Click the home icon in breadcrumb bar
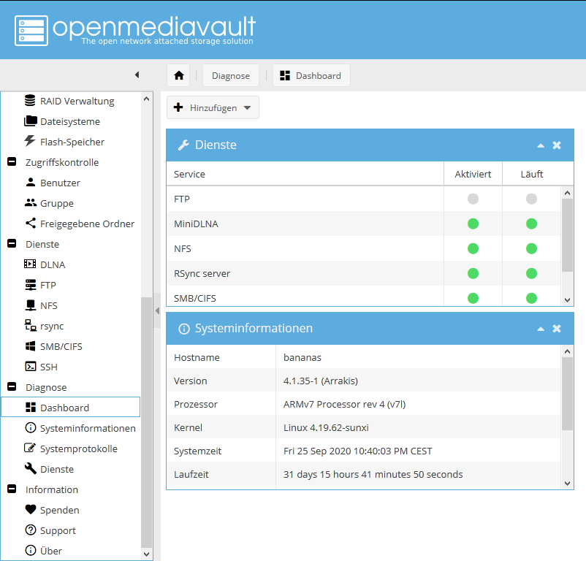This screenshot has width=586, height=561. (x=179, y=76)
